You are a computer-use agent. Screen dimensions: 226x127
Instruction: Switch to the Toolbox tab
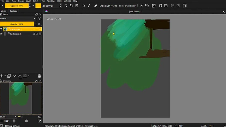13,11
